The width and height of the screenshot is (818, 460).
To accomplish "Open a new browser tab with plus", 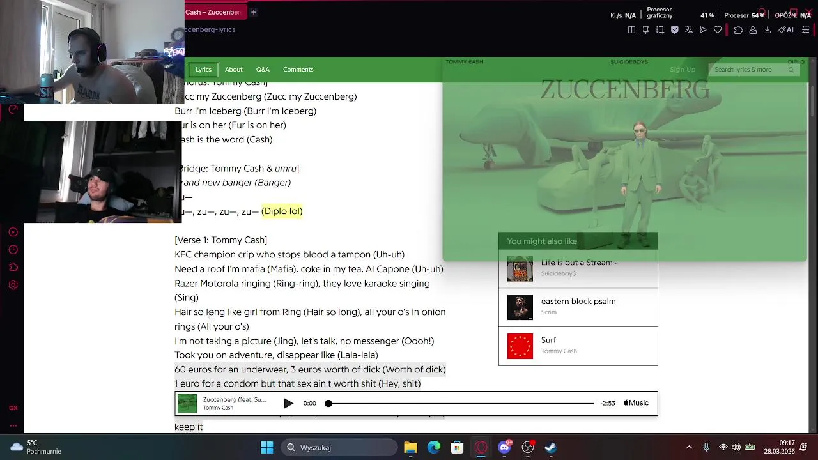I will pos(253,12).
